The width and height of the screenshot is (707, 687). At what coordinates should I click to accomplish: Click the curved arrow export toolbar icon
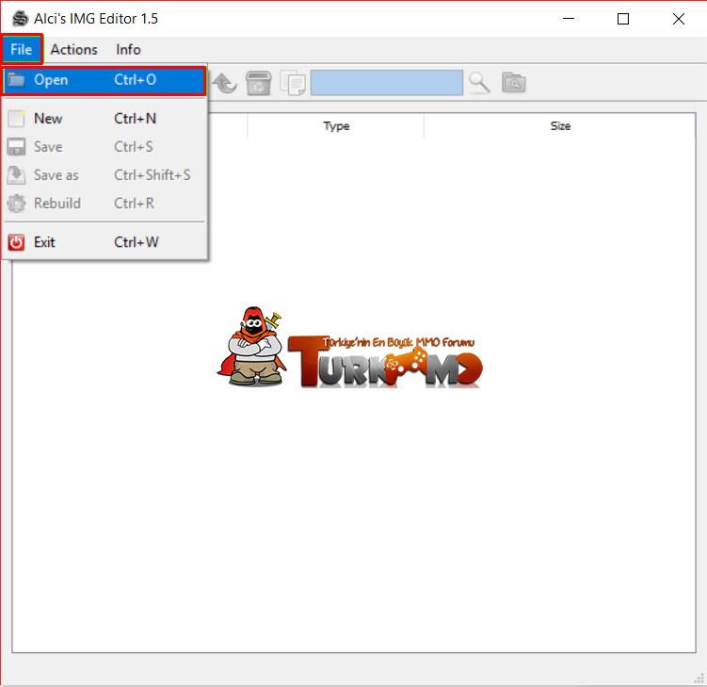click(x=225, y=83)
